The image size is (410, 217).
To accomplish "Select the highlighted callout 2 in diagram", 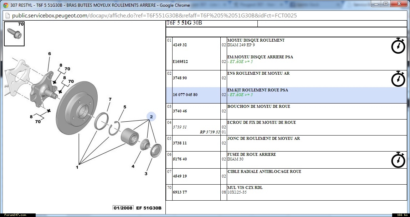I will click(x=151, y=117).
